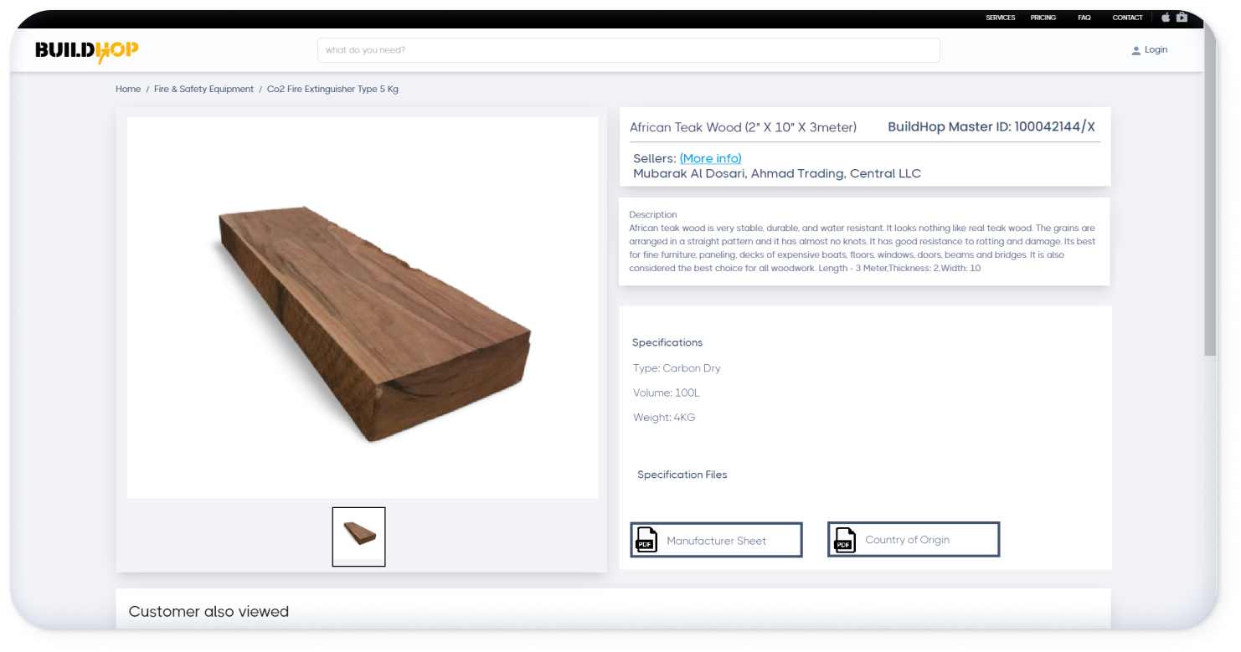Open the SERVICES menu item

1001,17
